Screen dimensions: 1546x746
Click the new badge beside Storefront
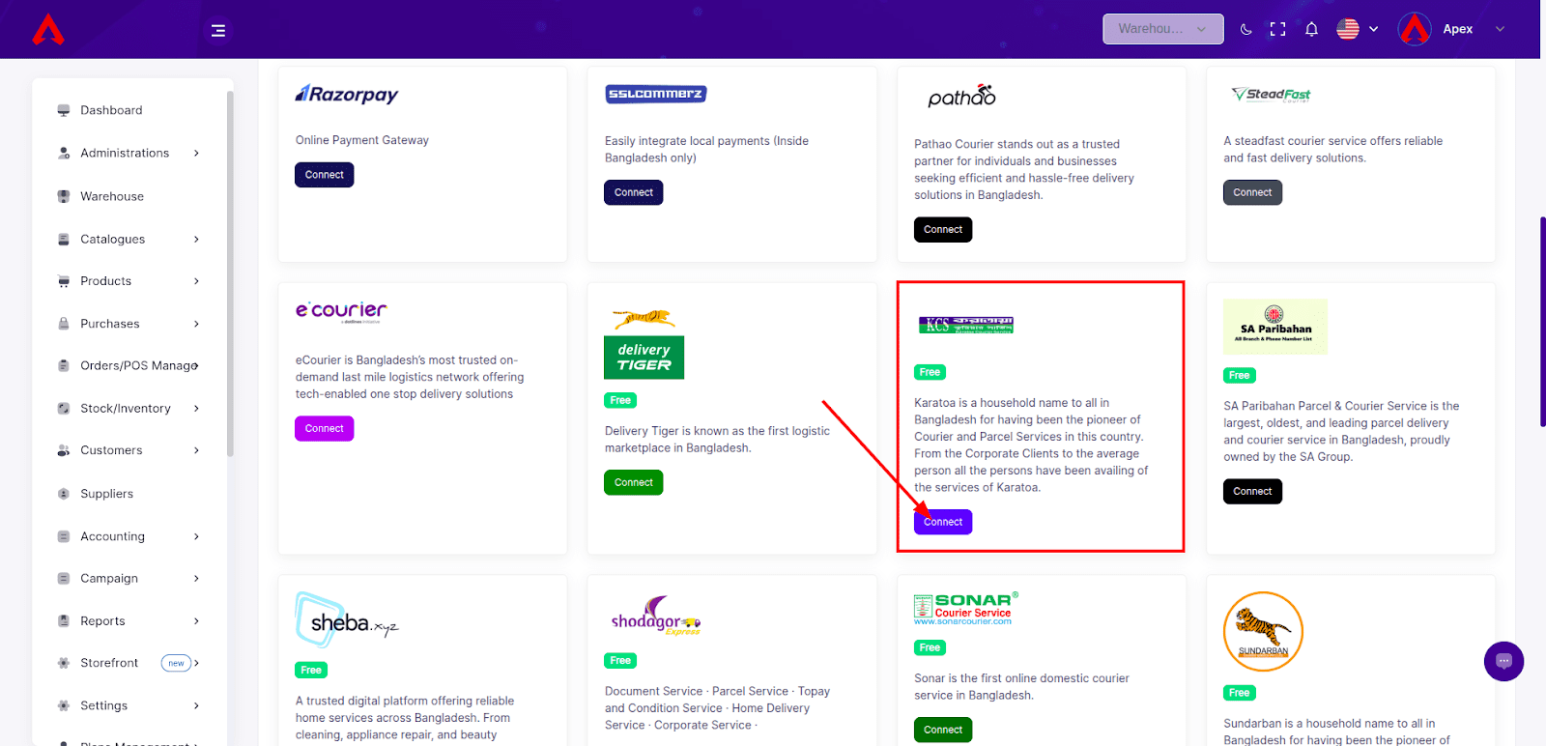pyautogui.click(x=176, y=663)
